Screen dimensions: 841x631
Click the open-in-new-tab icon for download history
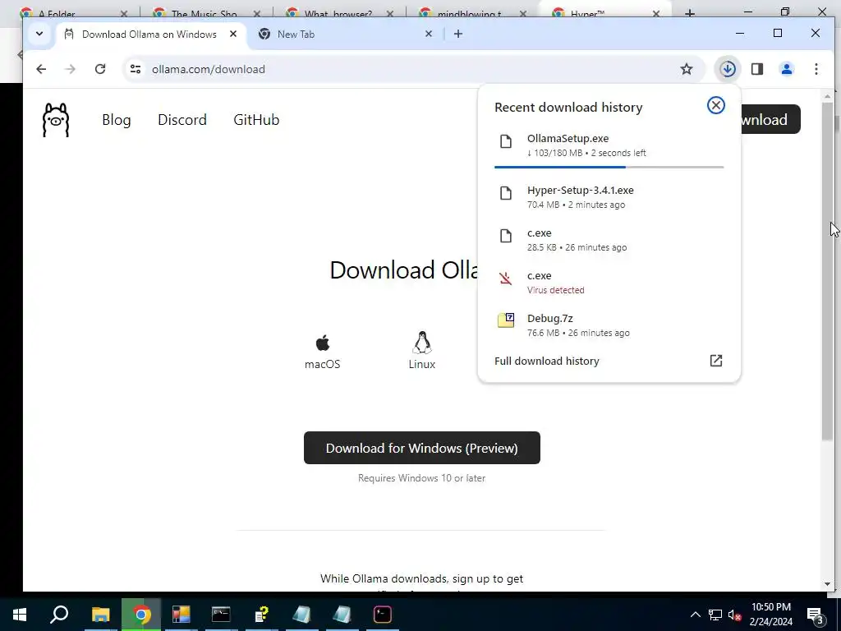715,361
